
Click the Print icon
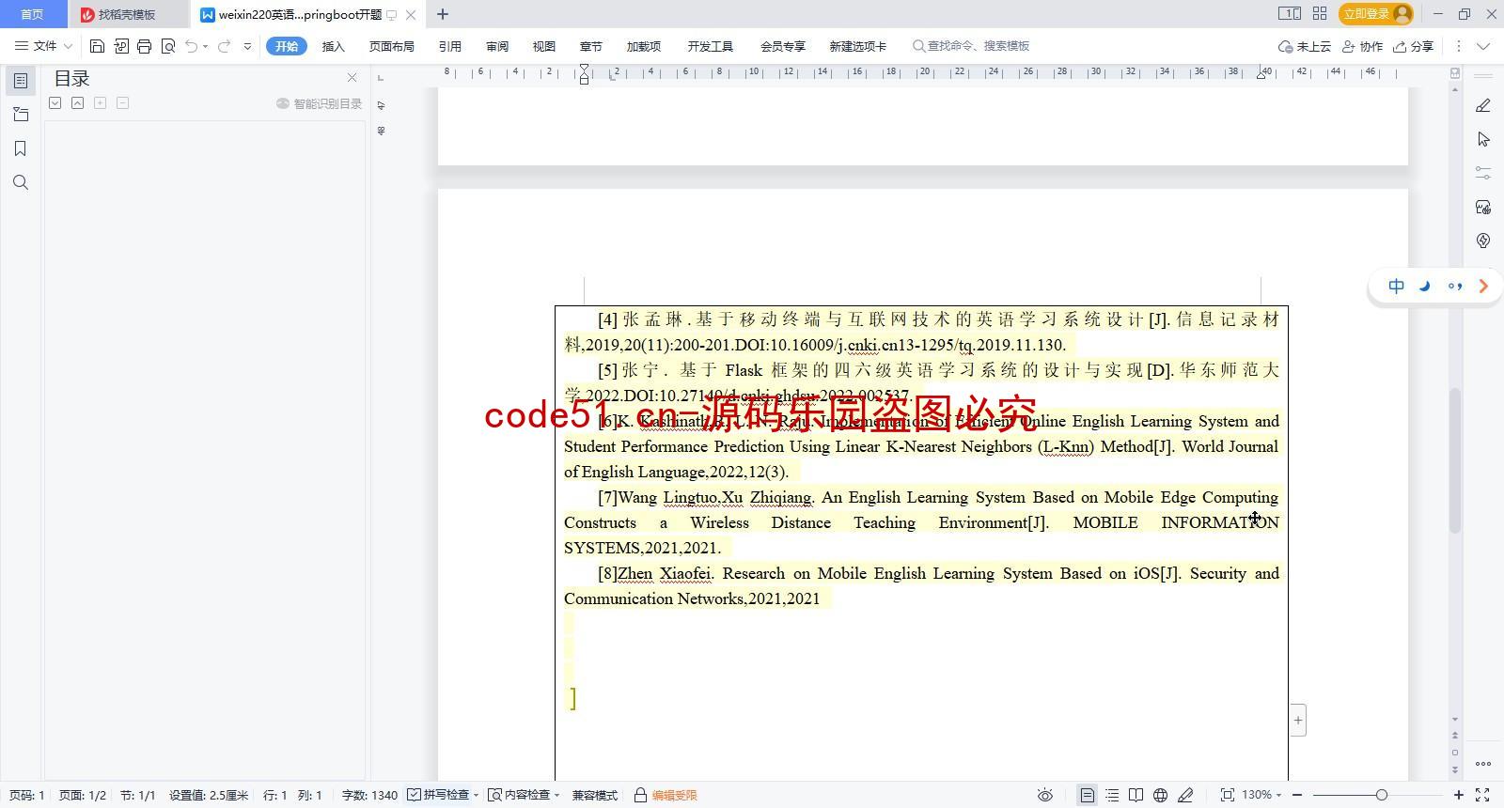(144, 46)
